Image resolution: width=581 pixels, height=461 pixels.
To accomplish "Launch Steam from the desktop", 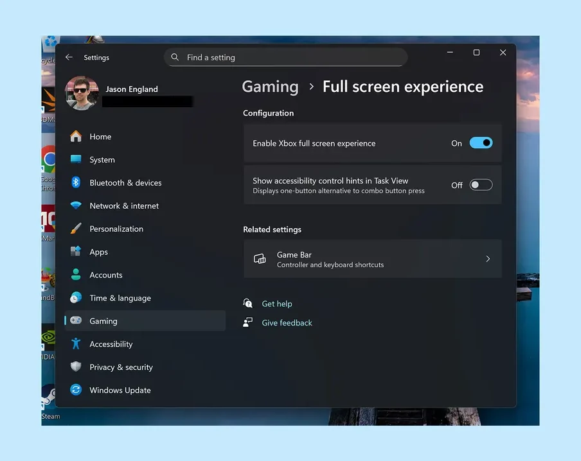I will [50, 403].
